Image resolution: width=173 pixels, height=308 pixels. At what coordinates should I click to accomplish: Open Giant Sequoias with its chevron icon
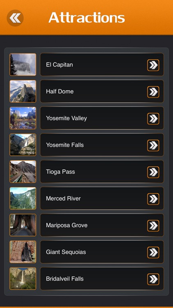tap(153, 253)
